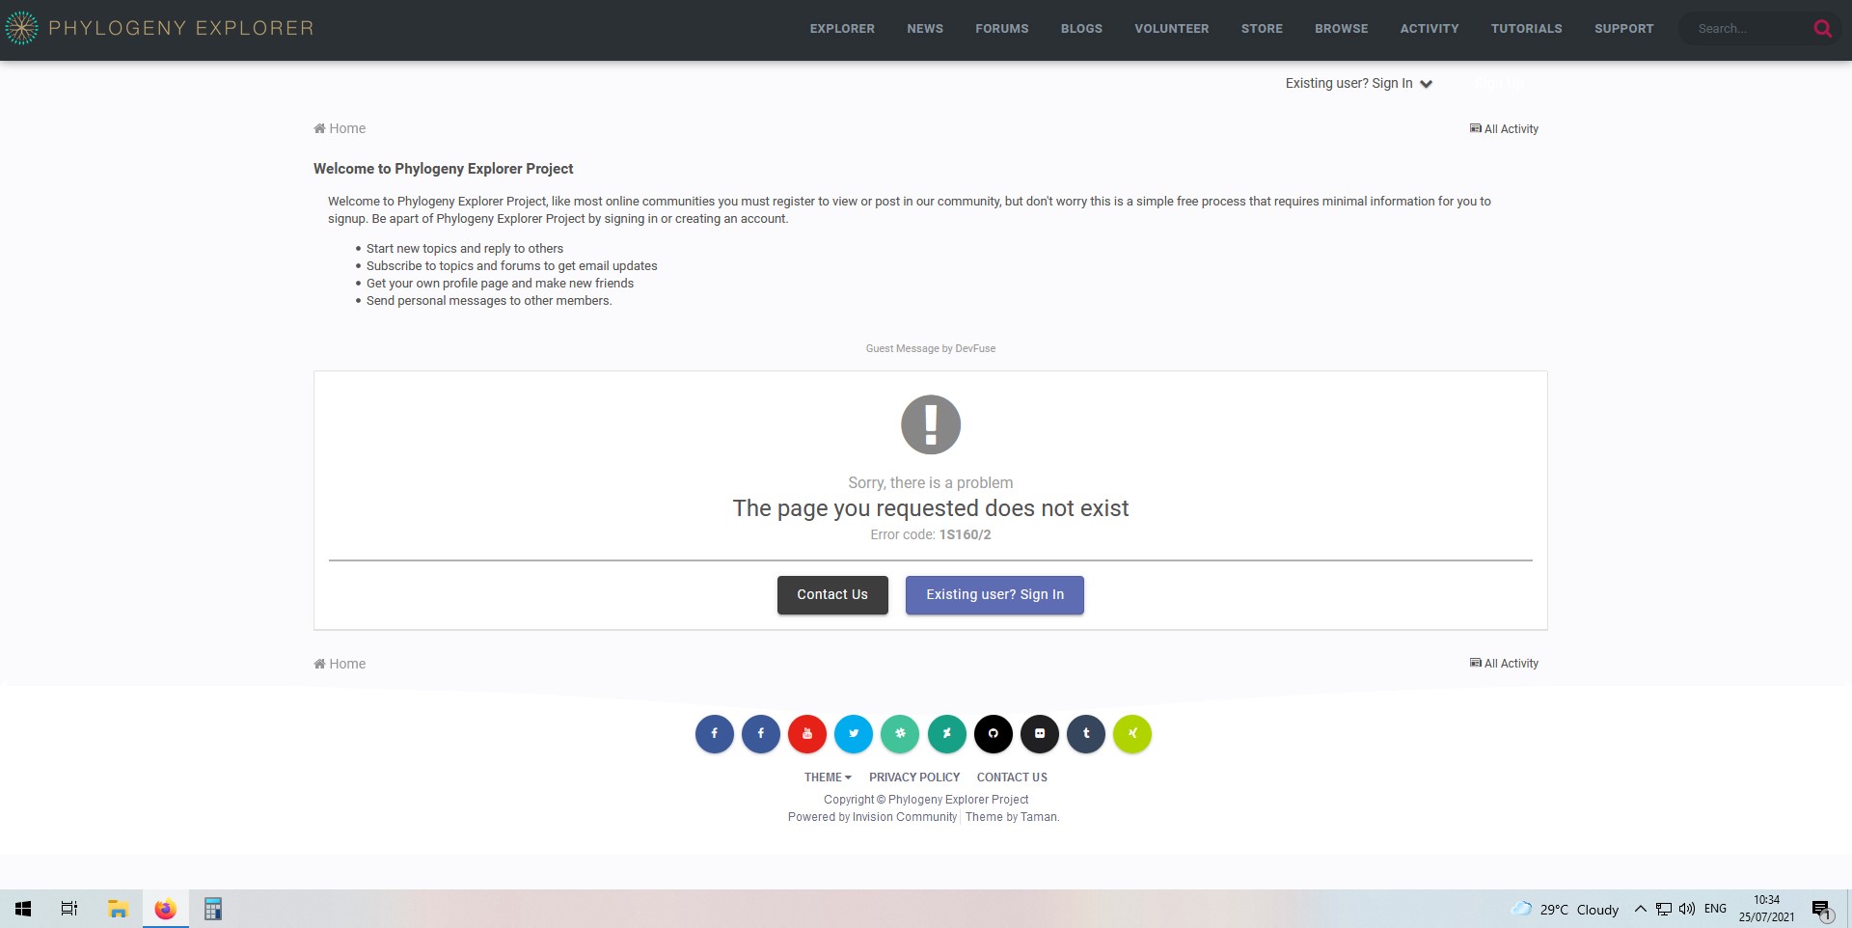Screen dimensions: 1852x928
Task: Open the NEWS menu item
Action: point(925,29)
